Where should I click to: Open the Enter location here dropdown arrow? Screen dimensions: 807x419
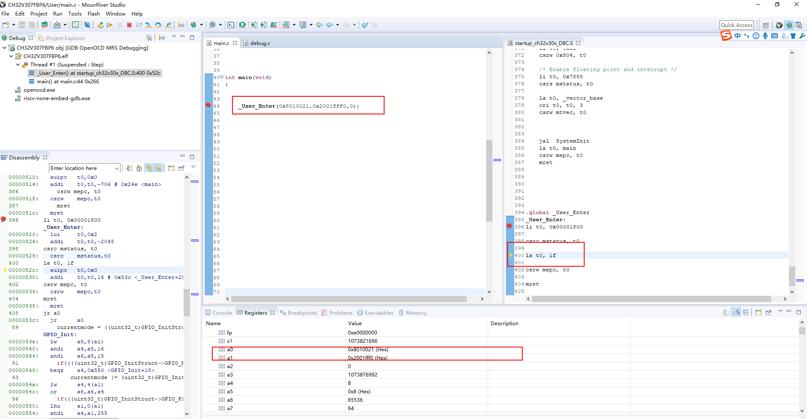(x=117, y=168)
